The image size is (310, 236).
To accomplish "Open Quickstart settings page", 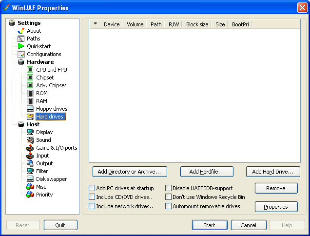I will (39, 46).
